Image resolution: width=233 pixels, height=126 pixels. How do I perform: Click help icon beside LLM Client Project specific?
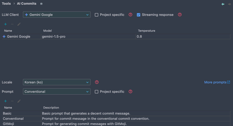130,15
